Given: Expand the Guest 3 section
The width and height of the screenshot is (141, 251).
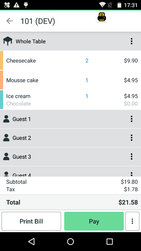Looking at the screenshot, I should pos(70,157).
